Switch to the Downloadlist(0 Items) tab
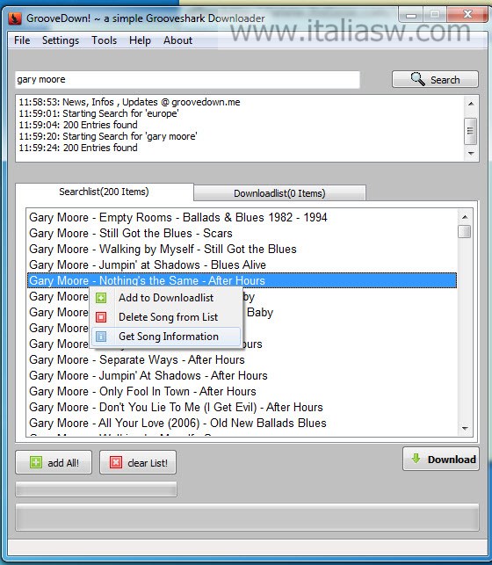Viewport: 492px width, 565px height. point(279,193)
